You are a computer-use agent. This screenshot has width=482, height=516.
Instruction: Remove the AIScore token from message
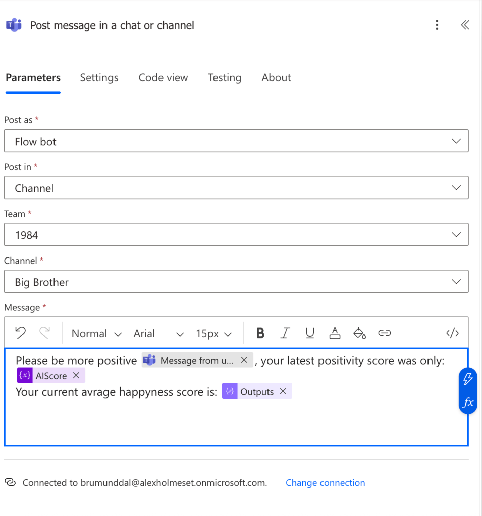pyautogui.click(x=76, y=376)
